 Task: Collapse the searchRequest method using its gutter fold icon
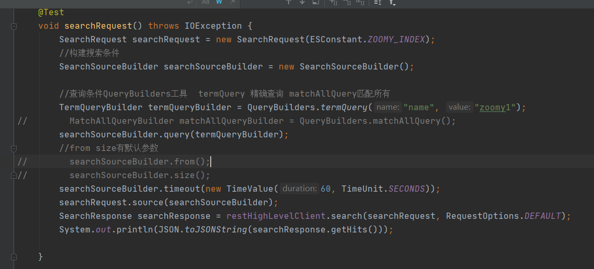14,26
